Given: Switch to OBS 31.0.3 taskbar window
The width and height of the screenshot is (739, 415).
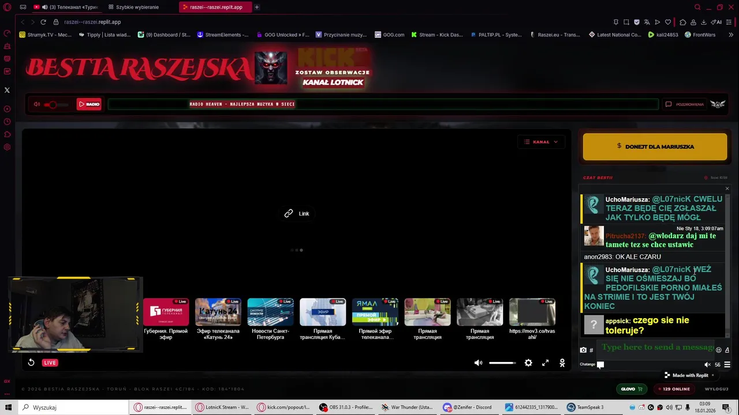Looking at the screenshot, I should 346,408.
